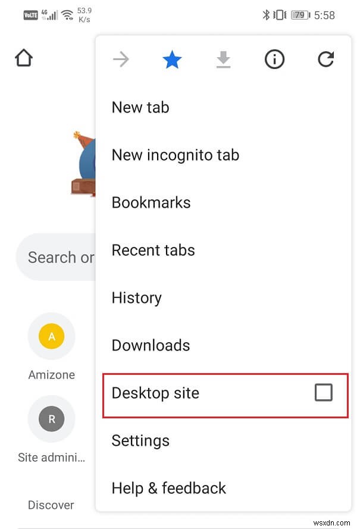The image size is (357, 529).
Task: Bookmark the current page with the star icon
Action: tap(172, 59)
